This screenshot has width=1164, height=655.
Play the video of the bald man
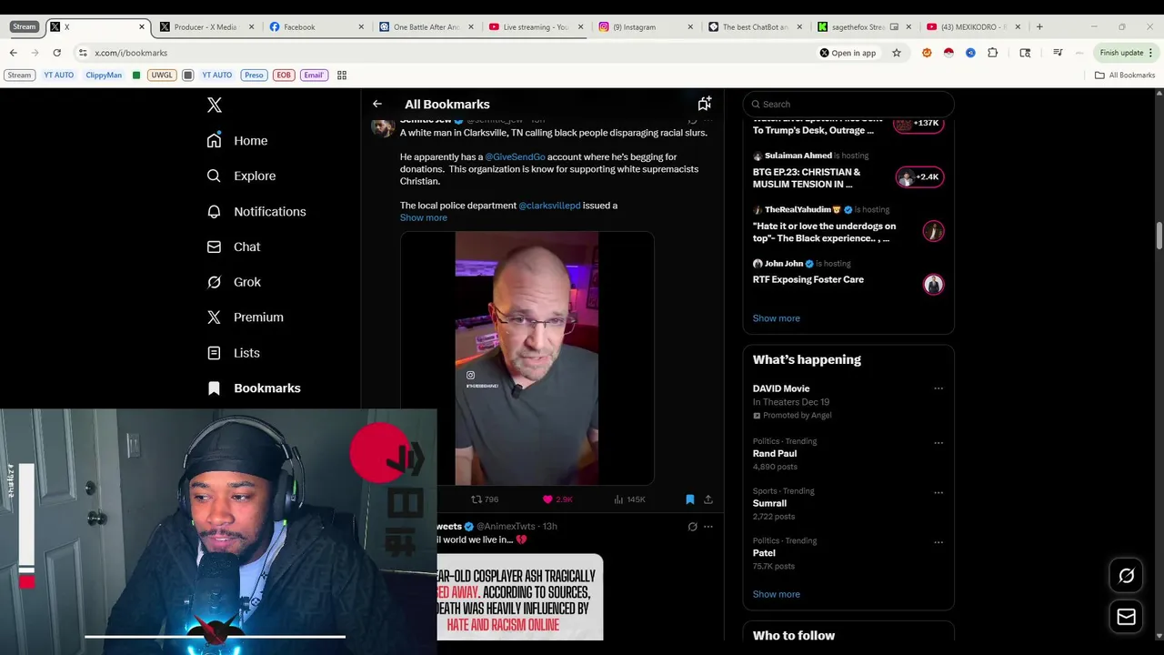[x=527, y=358]
